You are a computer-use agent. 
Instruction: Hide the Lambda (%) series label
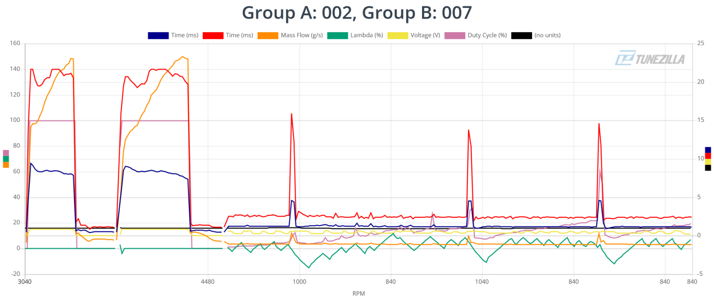pyautogui.click(x=367, y=36)
